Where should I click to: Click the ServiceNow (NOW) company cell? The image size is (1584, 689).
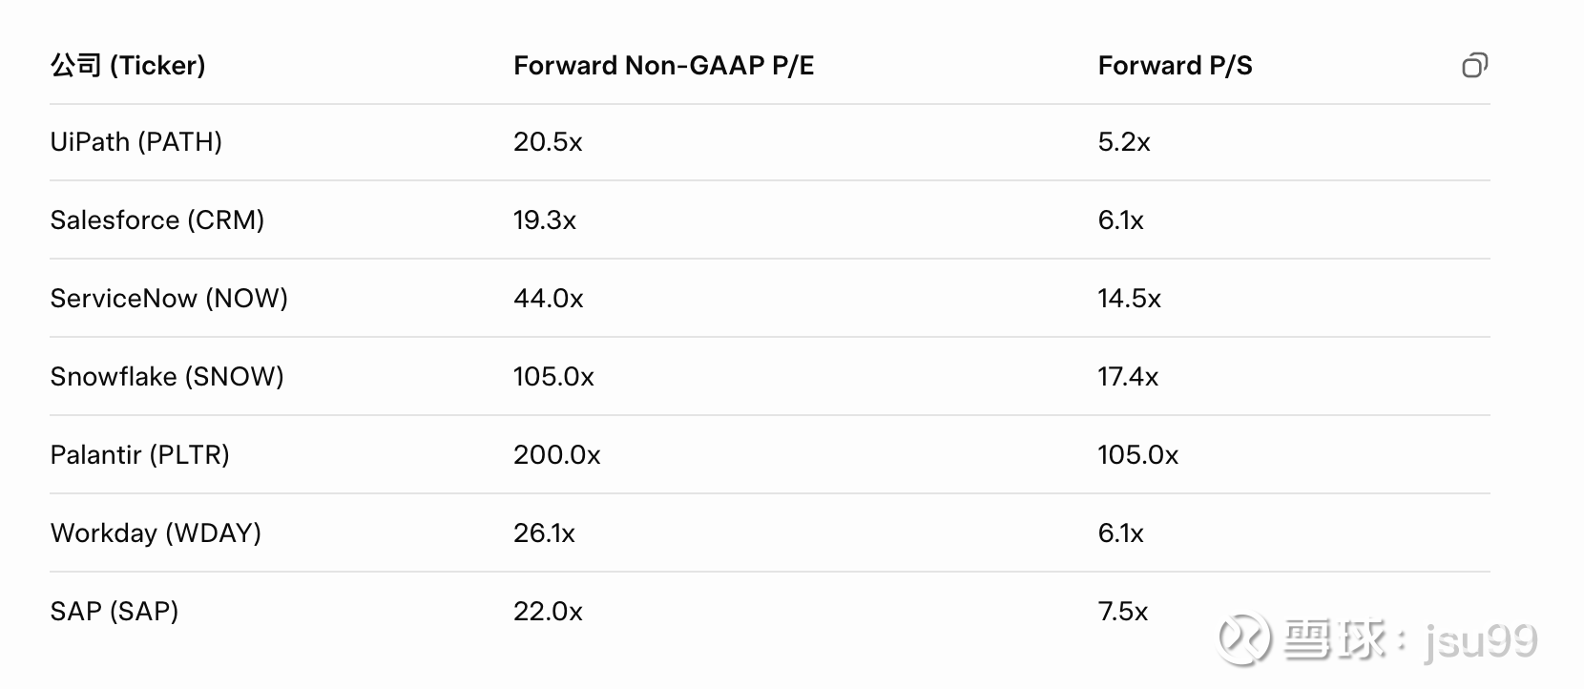point(169,299)
